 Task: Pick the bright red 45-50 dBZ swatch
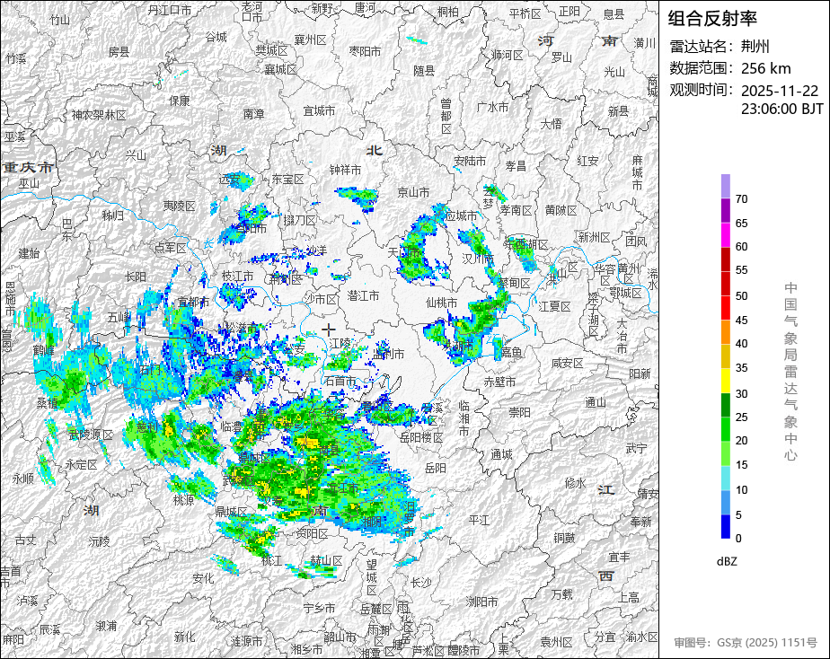(x=725, y=308)
